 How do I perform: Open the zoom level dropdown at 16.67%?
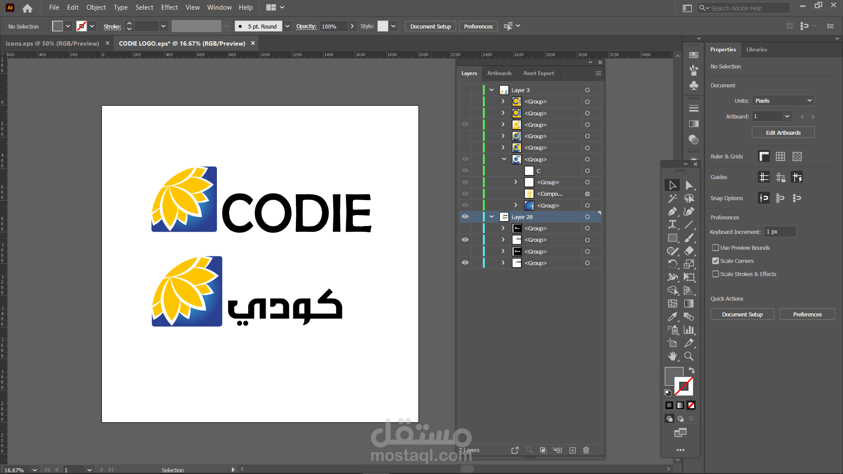pos(35,470)
